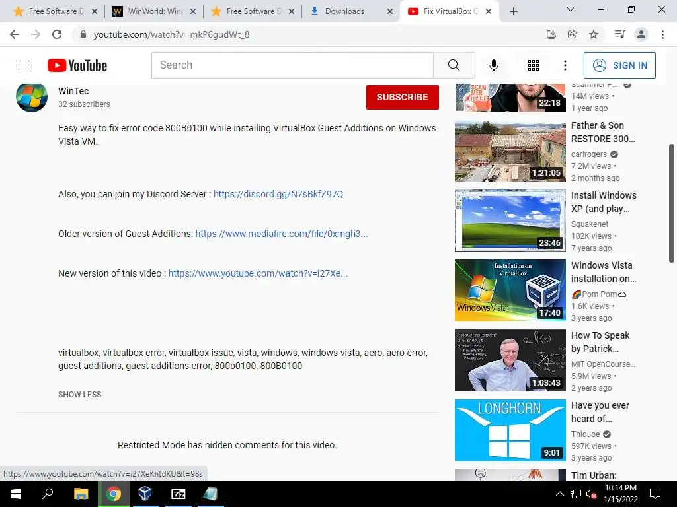Open the muted volume tray icon
This screenshot has height=507, width=677.
tap(591, 494)
